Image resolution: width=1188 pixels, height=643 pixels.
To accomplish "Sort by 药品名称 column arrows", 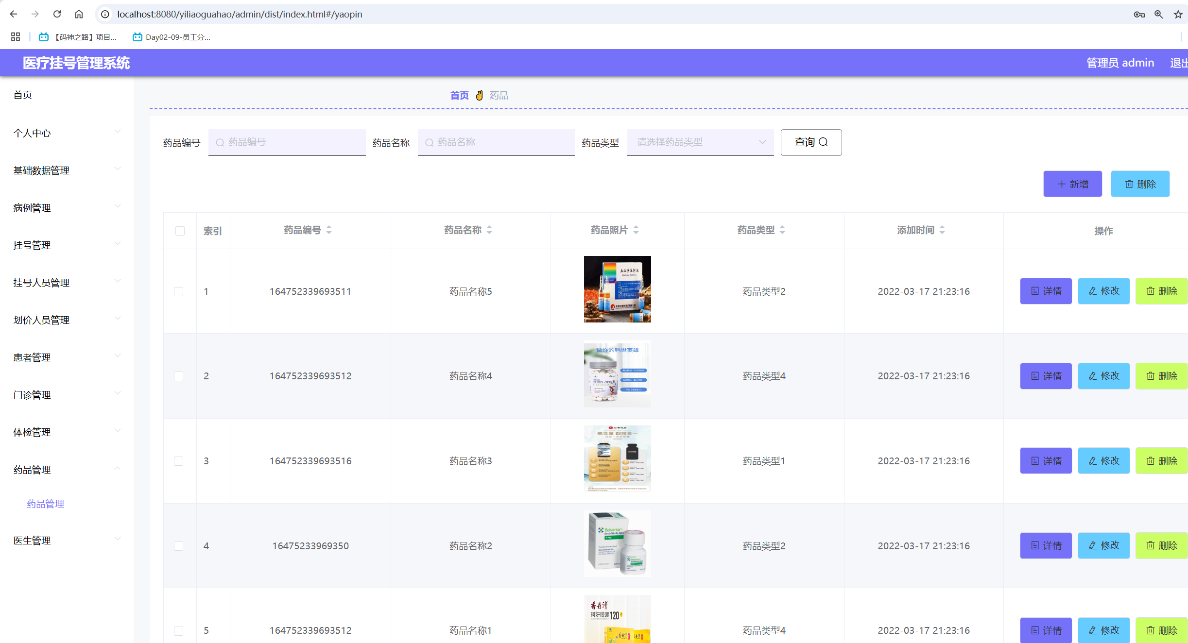I will click(x=489, y=230).
